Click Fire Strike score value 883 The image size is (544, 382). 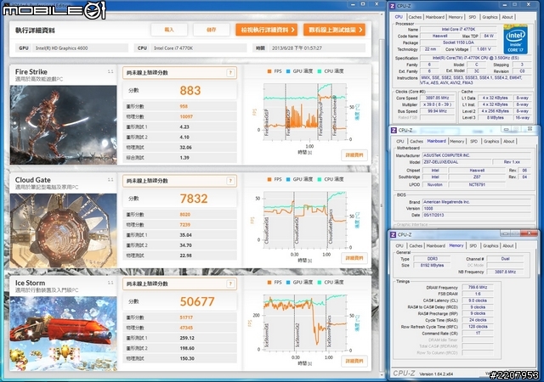(190, 91)
